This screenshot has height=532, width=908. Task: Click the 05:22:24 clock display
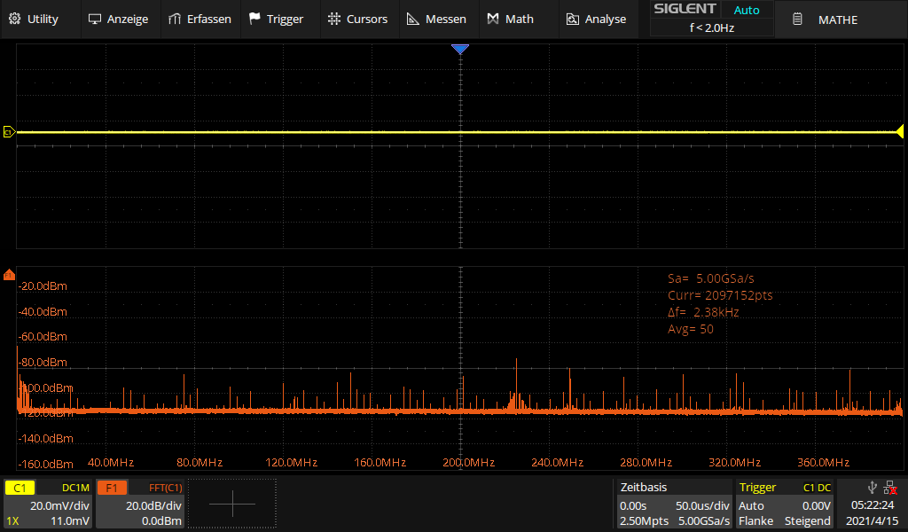click(873, 505)
